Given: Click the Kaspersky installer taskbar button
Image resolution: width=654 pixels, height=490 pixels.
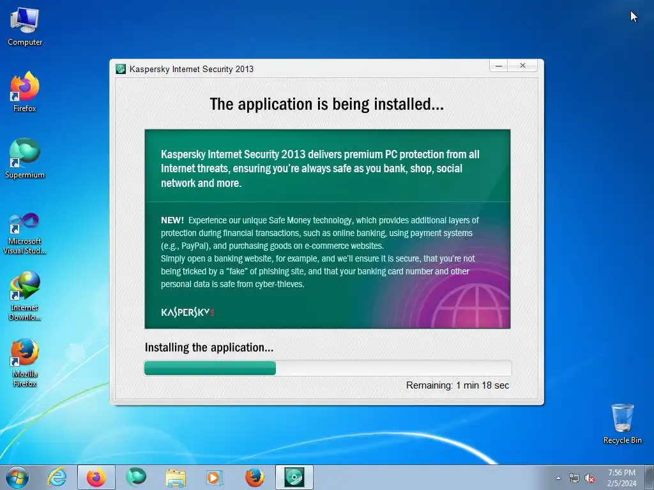Looking at the screenshot, I should (x=294, y=477).
